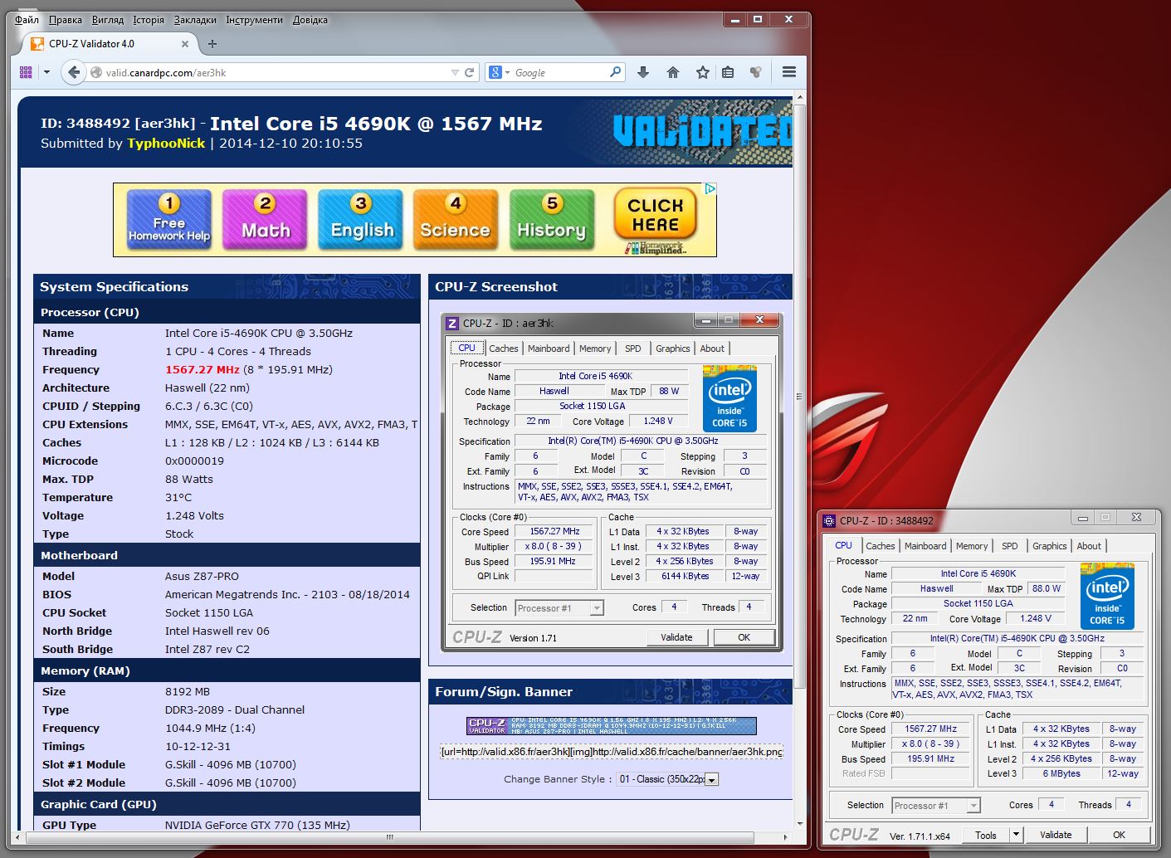
Task: Click Math button in homework ad
Action: [x=265, y=219]
